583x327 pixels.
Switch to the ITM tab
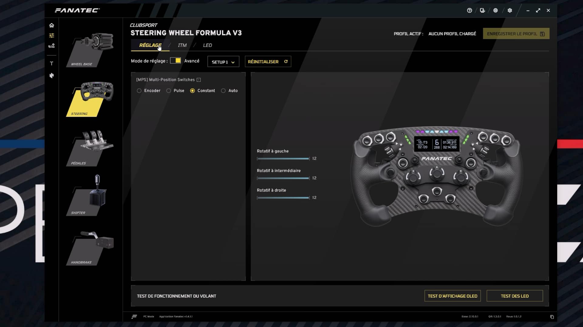click(182, 45)
